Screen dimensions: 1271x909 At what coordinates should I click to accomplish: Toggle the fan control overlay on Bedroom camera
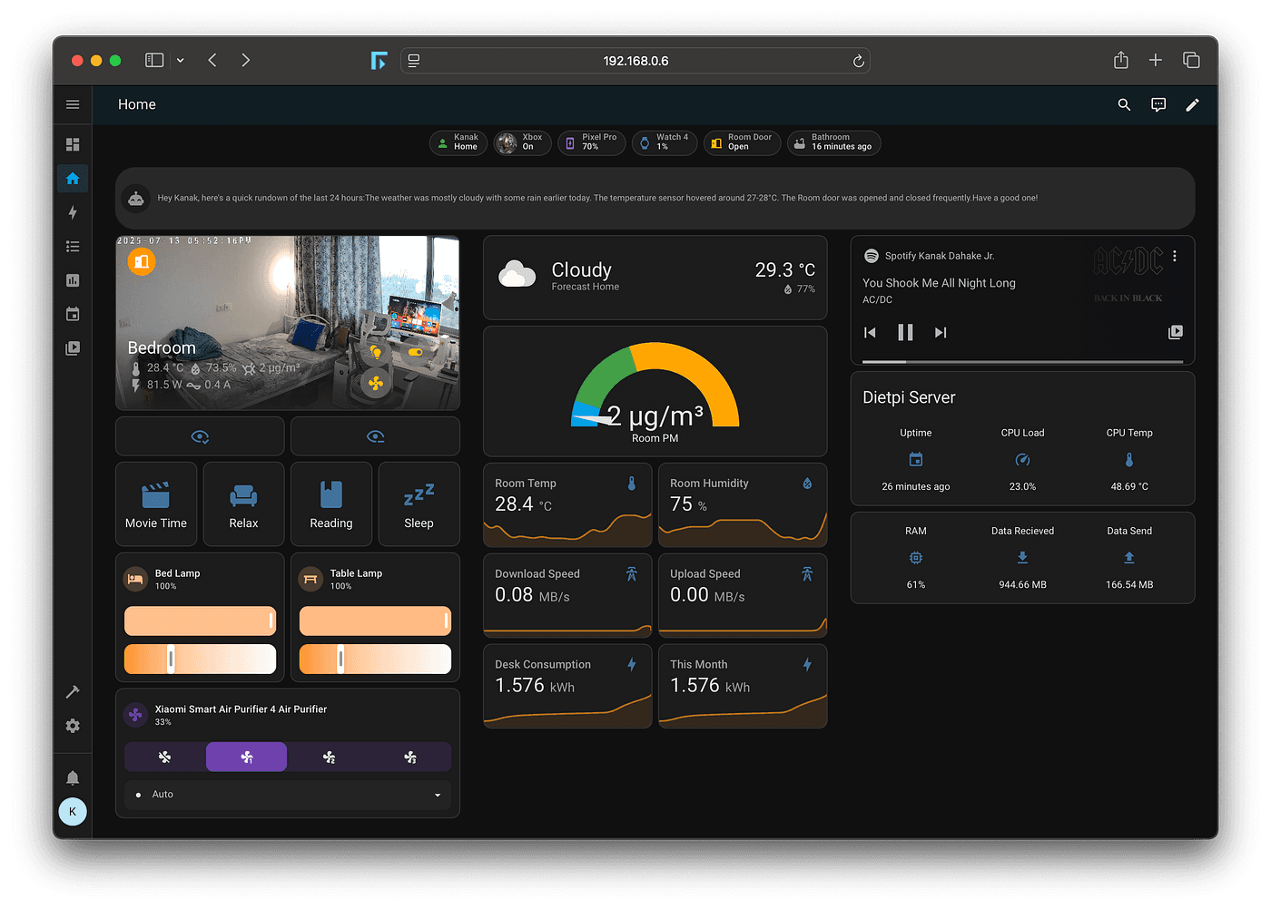pos(376,384)
